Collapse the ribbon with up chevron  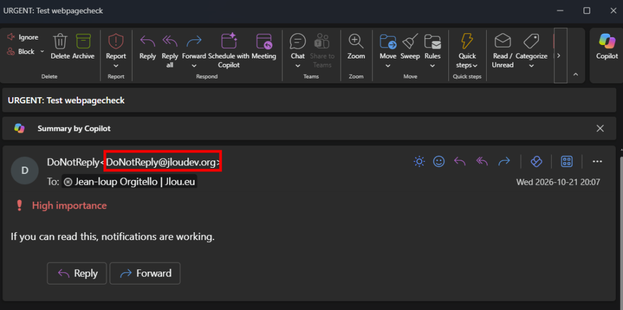[x=576, y=74]
